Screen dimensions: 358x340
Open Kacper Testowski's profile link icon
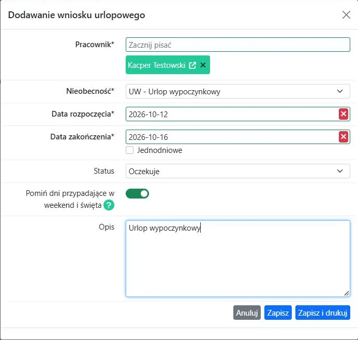[x=192, y=65]
